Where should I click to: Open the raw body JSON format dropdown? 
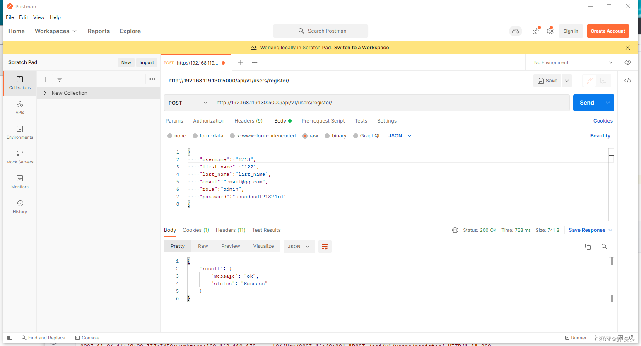(400, 136)
